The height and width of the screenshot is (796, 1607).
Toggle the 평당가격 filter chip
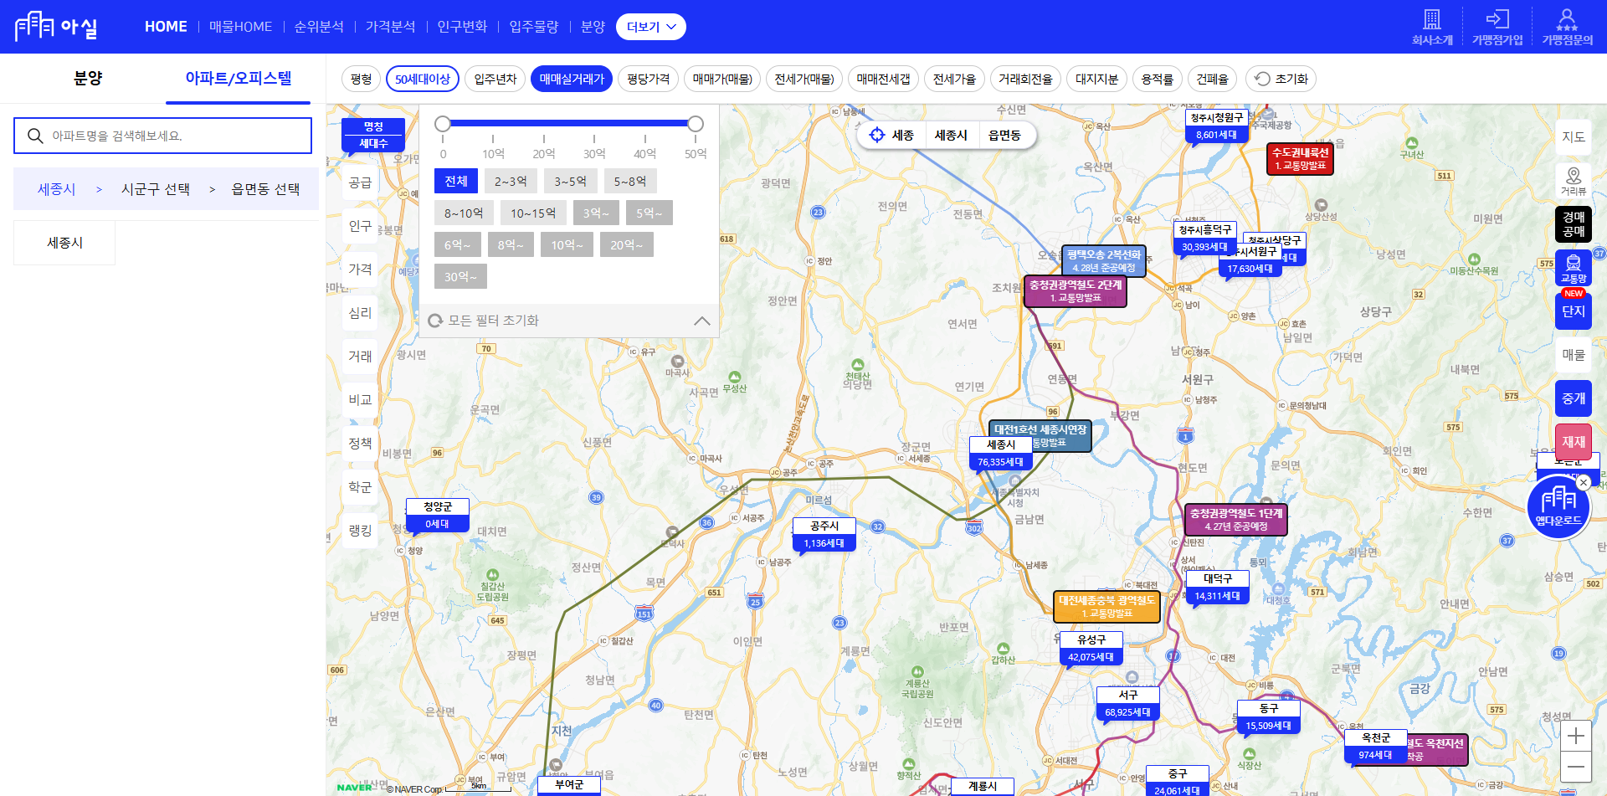coord(648,79)
